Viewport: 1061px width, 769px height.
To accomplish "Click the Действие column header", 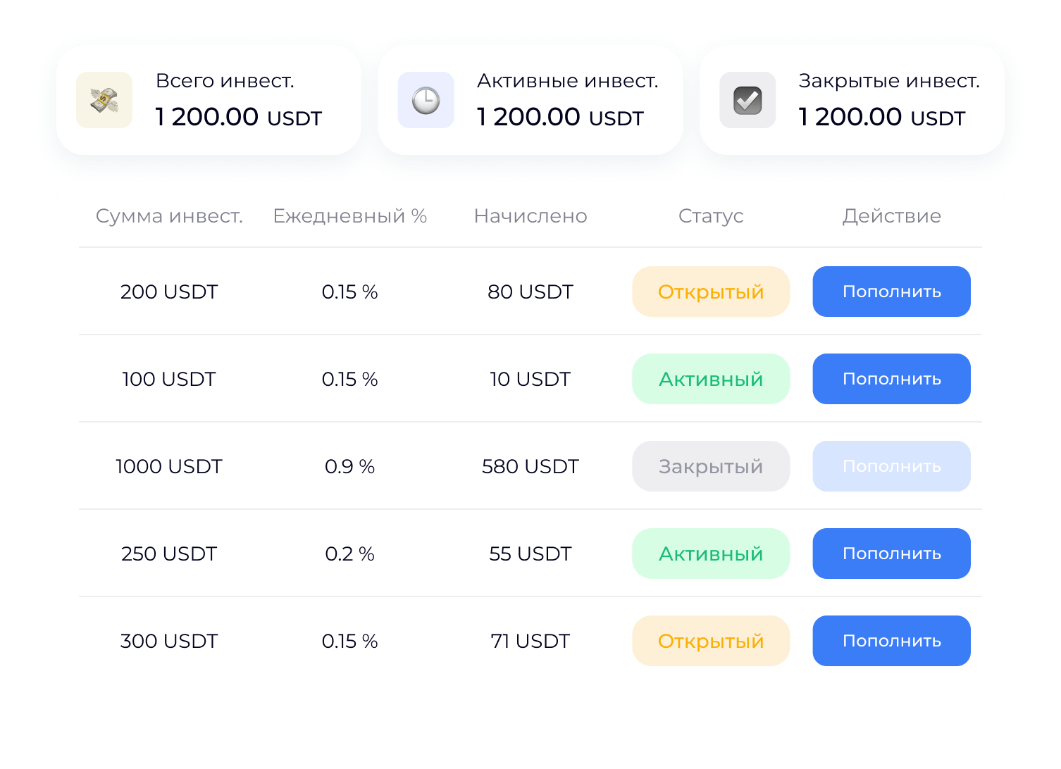I will tap(891, 216).
